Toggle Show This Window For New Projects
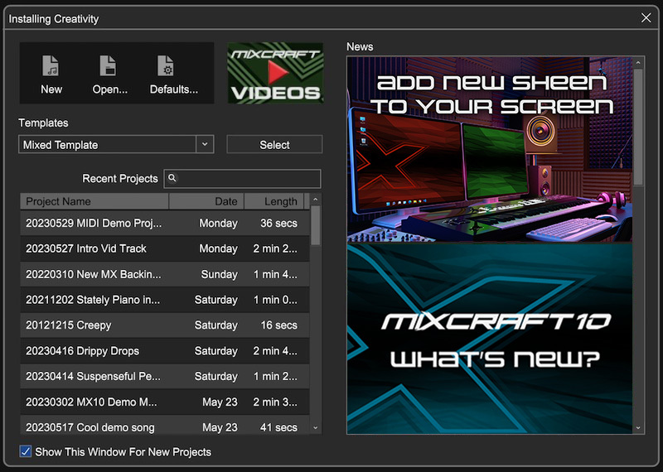The height and width of the screenshot is (472, 663). point(26,452)
